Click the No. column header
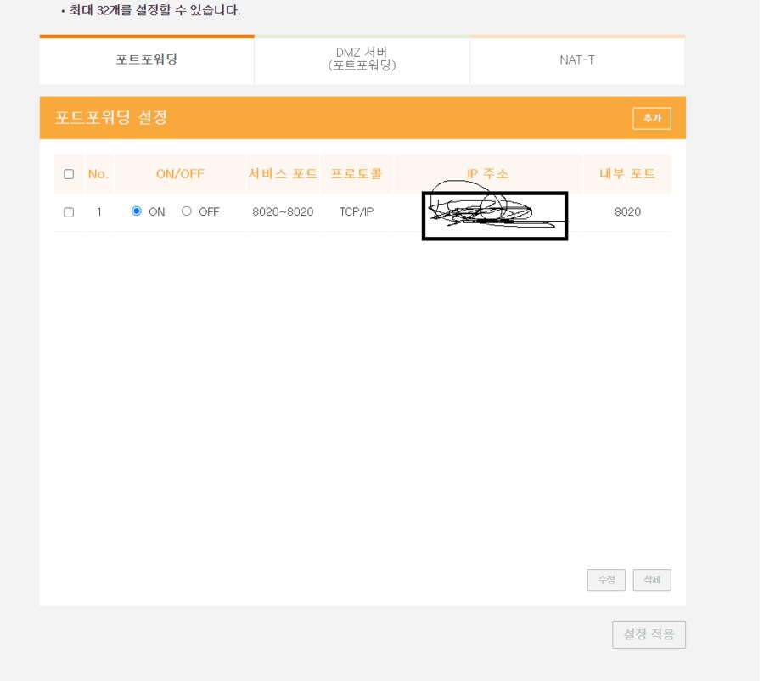Viewport: 764px width, 681px height. [x=98, y=173]
